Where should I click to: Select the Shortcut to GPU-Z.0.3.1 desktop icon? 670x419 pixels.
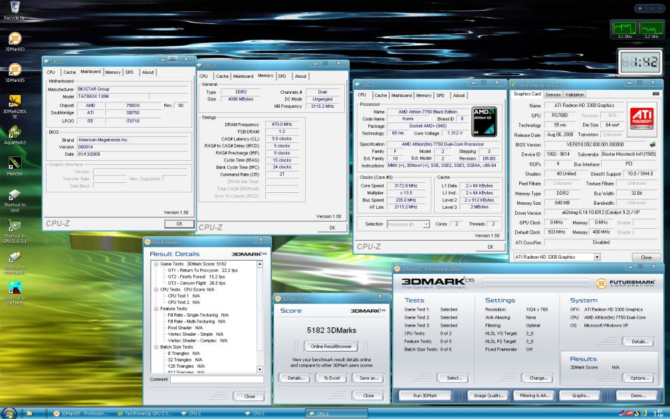click(x=15, y=231)
